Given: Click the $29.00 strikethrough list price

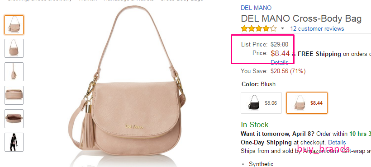Looking at the screenshot, I should coord(280,44).
